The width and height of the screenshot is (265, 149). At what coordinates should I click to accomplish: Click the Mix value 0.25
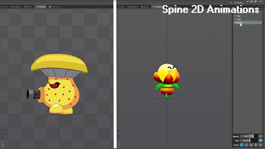pyautogui.click(x=246, y=140)
